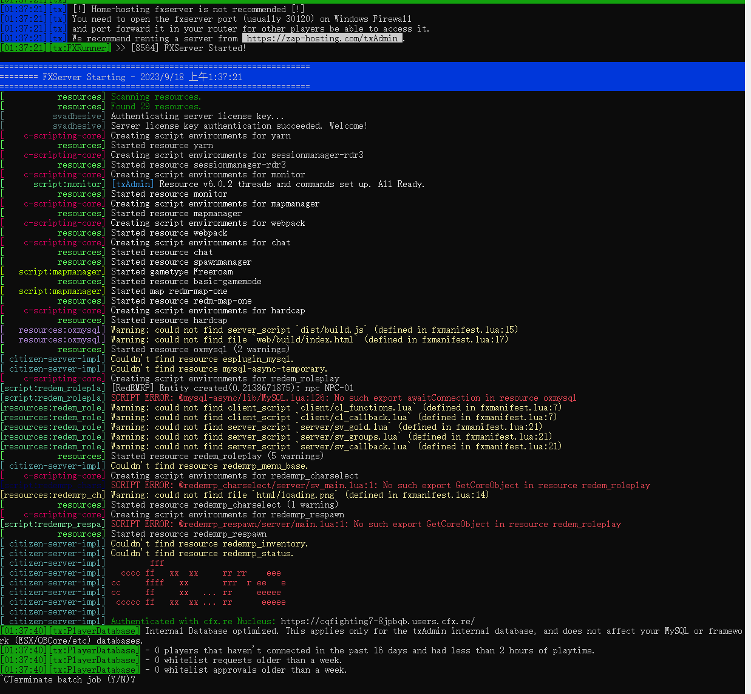Click '0 whitelist approvals older than a week' line

246,670
